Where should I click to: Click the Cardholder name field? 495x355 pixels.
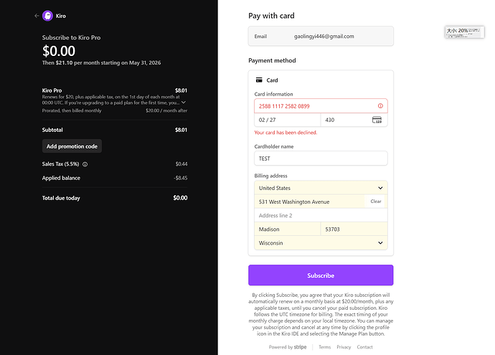(321, 158)
